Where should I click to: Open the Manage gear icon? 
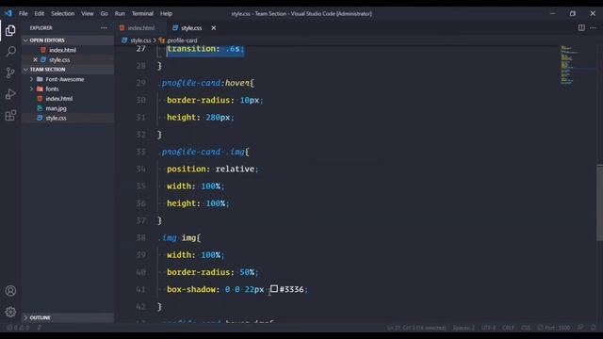[x=10, y=312]
